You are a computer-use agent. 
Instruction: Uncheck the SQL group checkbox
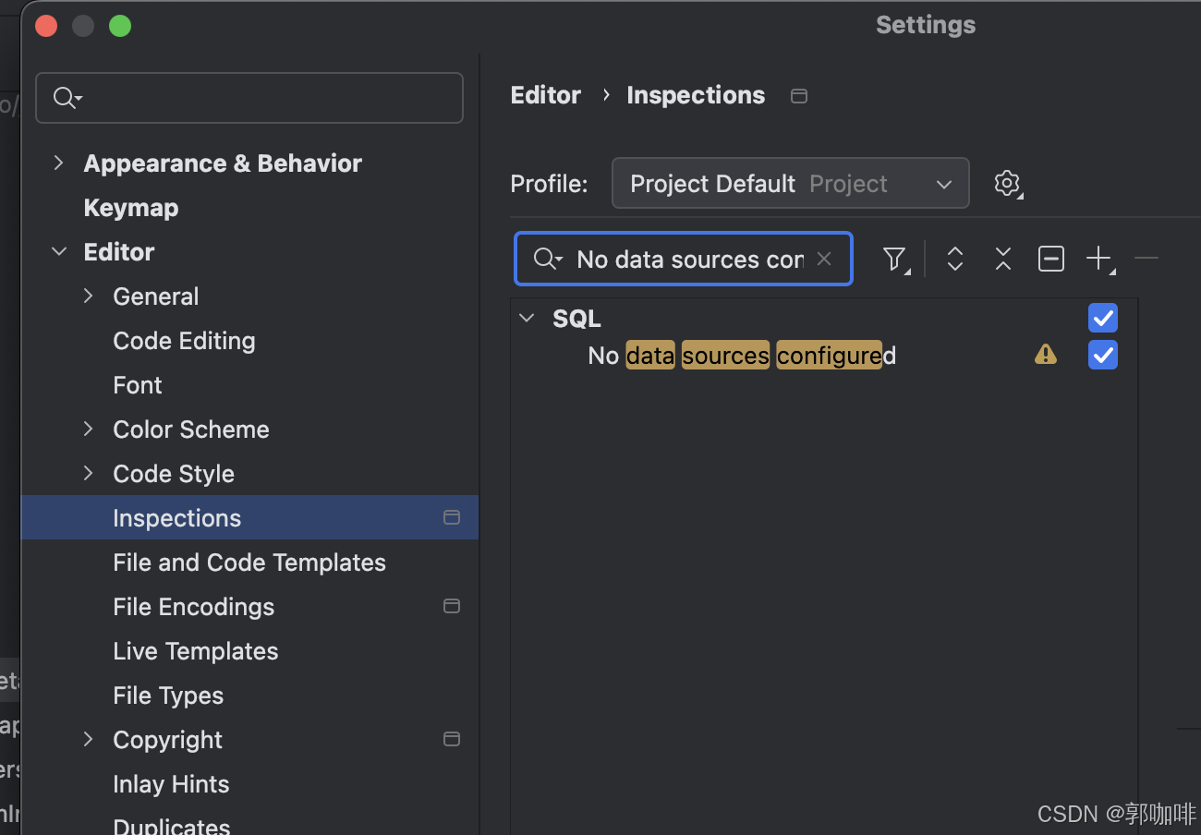pos(1103,318)
